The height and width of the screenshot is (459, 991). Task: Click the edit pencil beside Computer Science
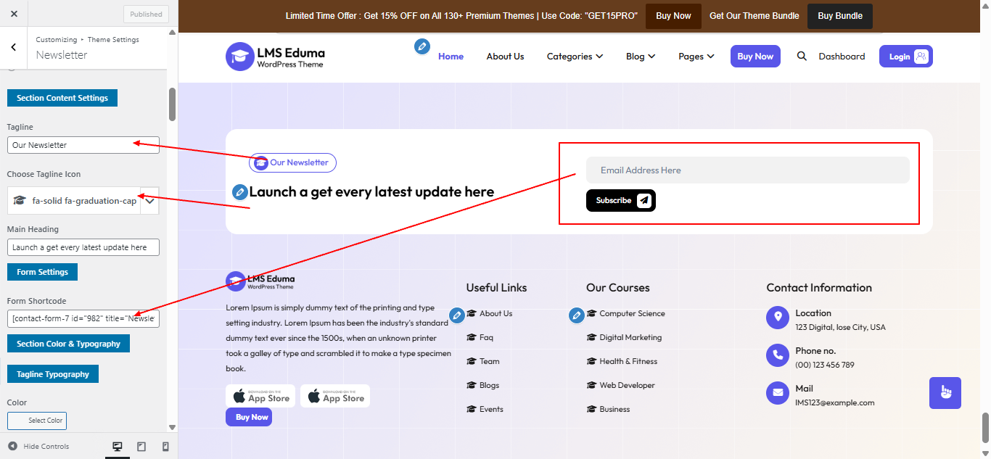tap(577, 315)
